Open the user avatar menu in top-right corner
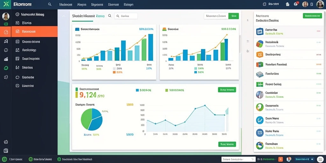The image size is (326, 163). pyautogui.click(x=320, y=4)
